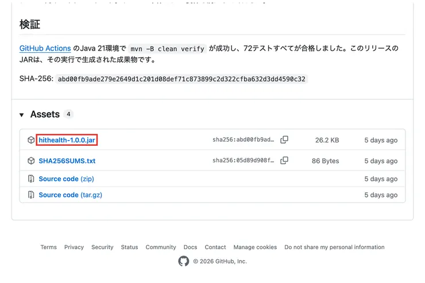This screenshot has height=283, width=425.
Task: Click zip file icon beside Source code (zip)
Action: coord(31,179)
